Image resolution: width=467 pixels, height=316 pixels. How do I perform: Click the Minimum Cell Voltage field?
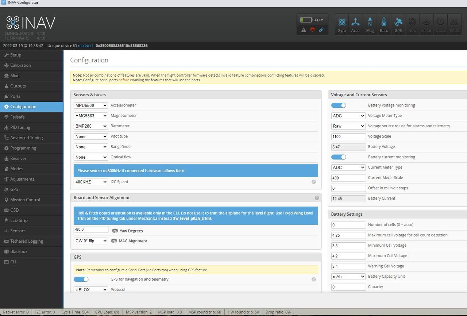coord(348,246)
